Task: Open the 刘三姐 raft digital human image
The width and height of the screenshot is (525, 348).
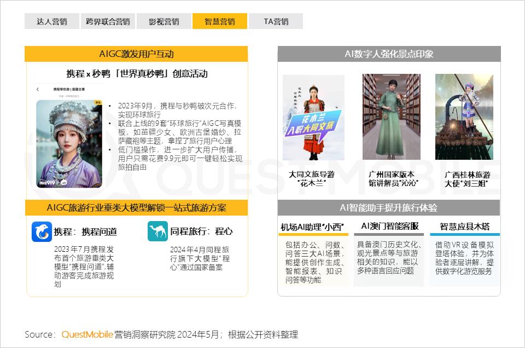Action: coord(464,117)
